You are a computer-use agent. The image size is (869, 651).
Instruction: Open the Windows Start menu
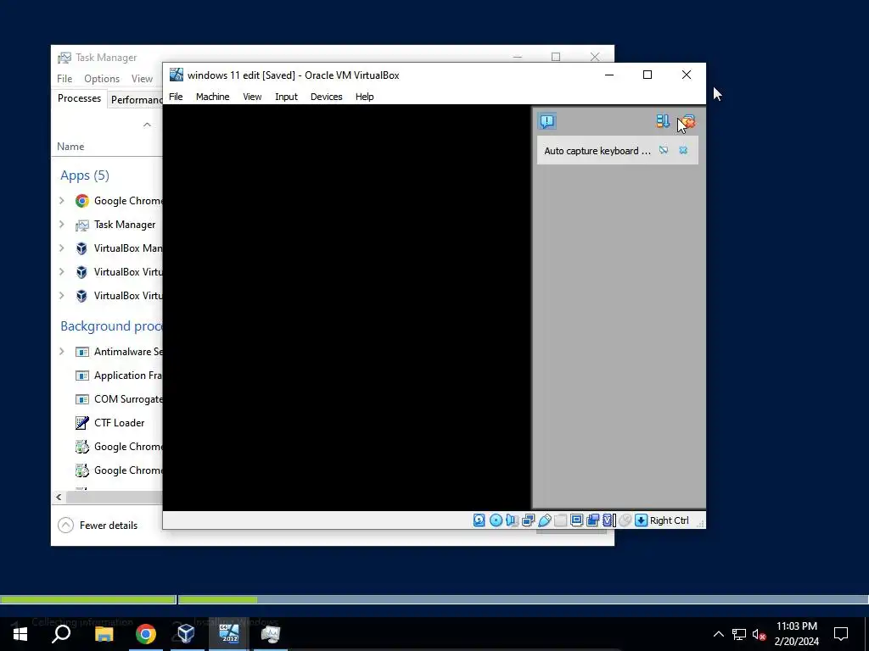(x=20, y=634)
